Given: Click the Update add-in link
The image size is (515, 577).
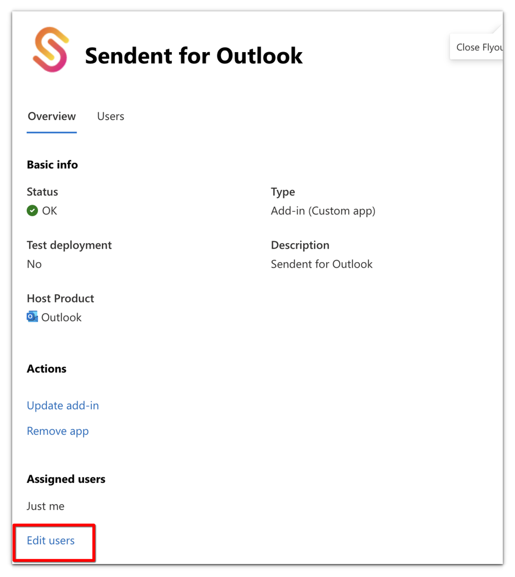Looking at the screenshot, I should (63, 406).
